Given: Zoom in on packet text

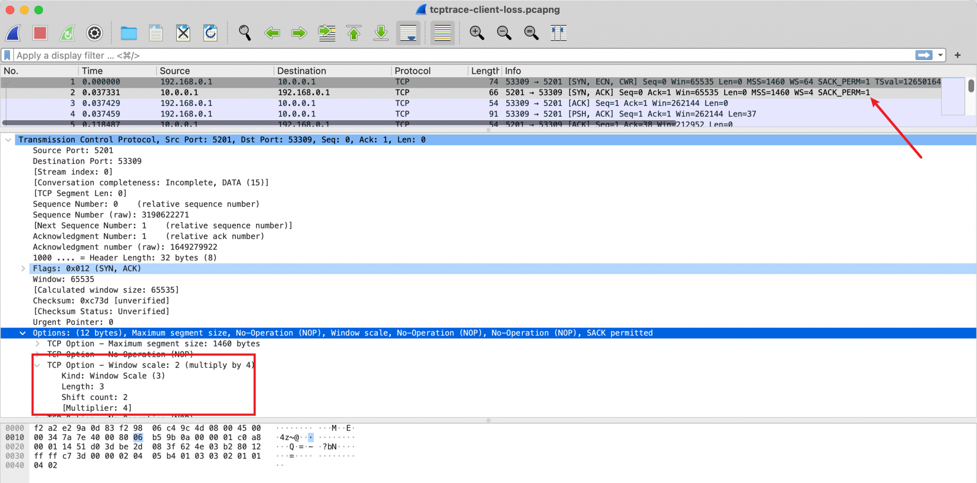Looking at the screenshot, I should pyautogui.click(x=477, y=33).
